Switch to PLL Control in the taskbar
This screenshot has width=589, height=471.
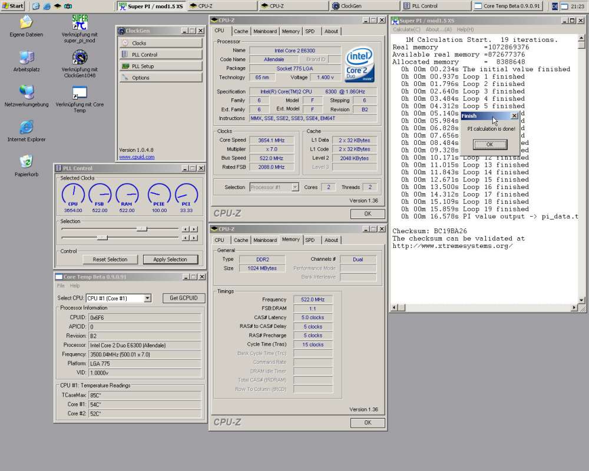point(436,6)
